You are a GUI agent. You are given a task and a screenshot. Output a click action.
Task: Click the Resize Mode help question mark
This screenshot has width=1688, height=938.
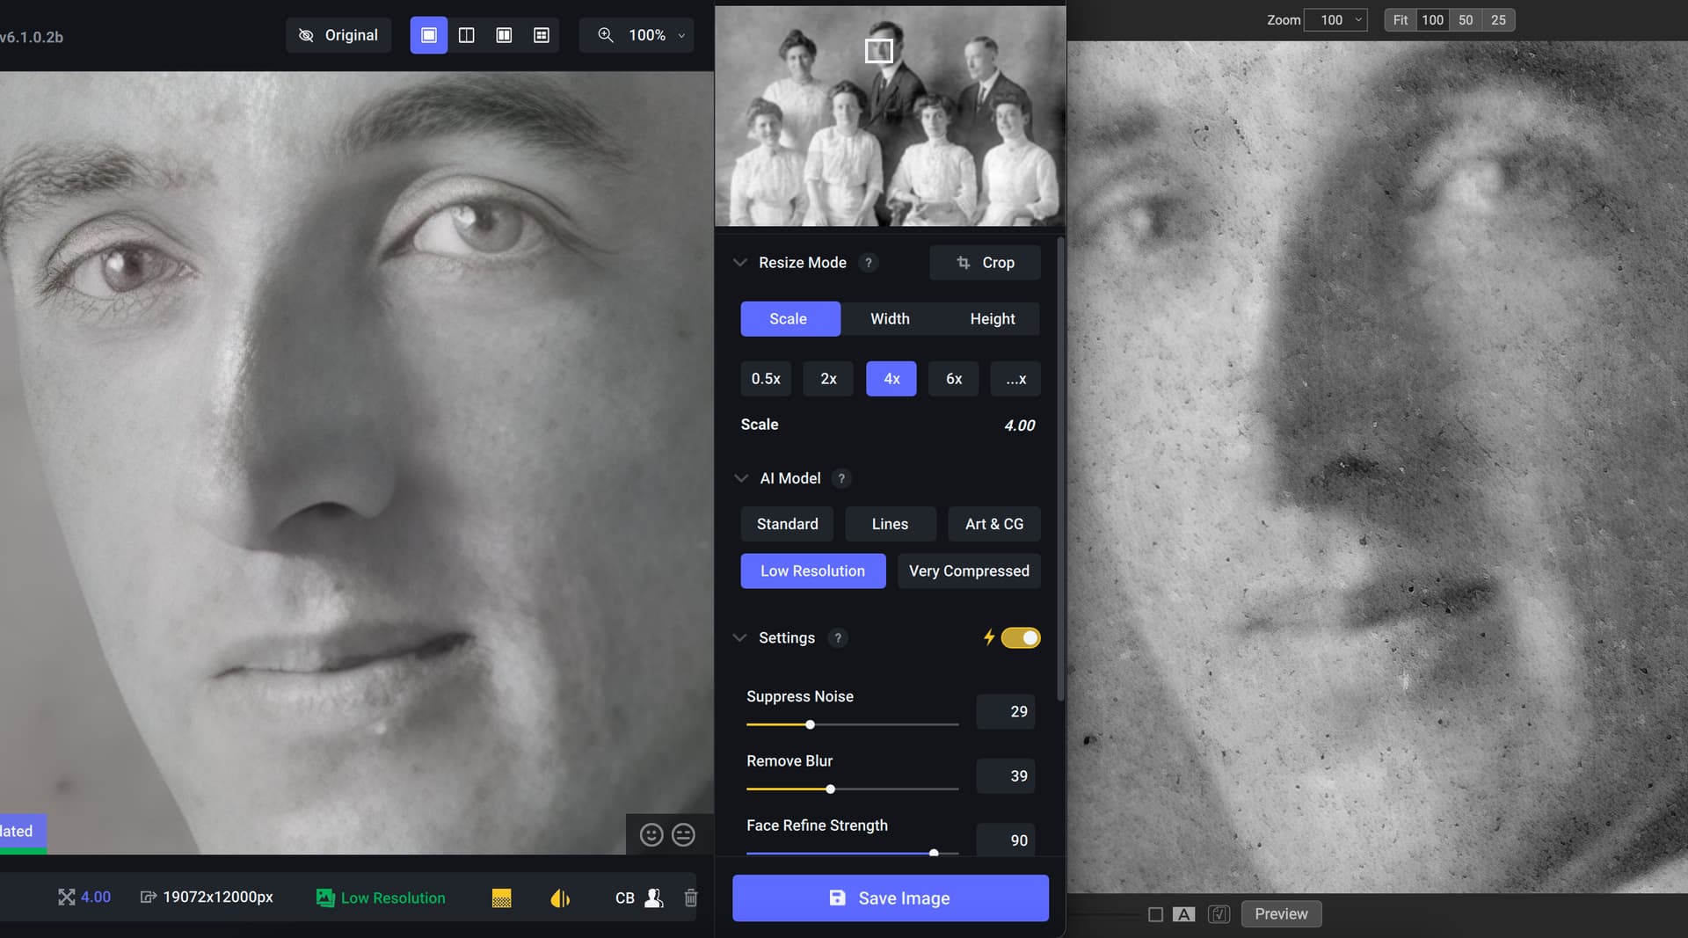[868, 263]
